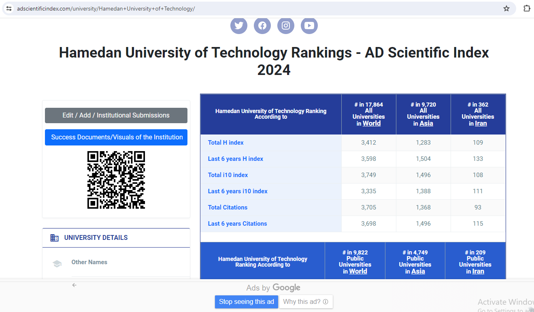The image size is (534, 312).
Task: Click the University Details building icon
Action: click(55, 238)
